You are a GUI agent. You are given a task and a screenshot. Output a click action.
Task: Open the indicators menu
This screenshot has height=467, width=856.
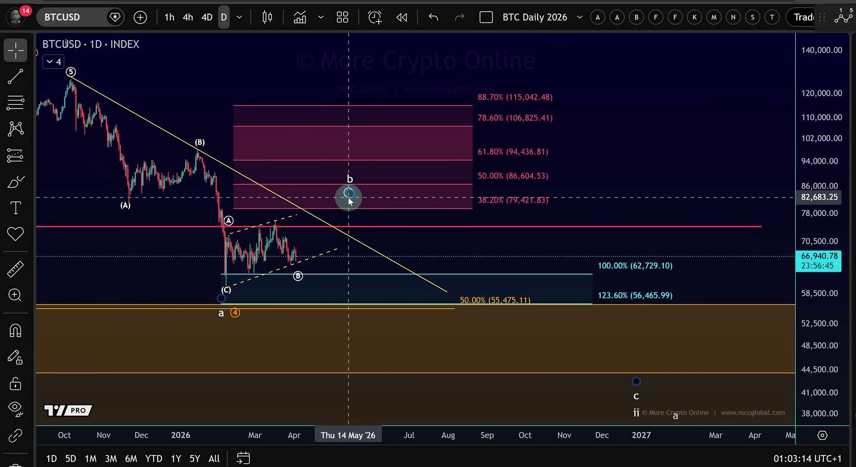[x=300, y=17]
